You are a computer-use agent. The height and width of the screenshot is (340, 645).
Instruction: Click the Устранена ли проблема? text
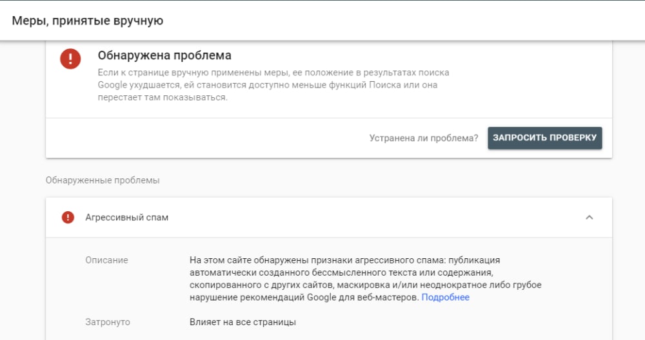tap(423, 138)
